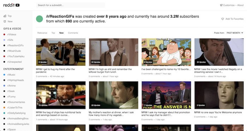
Task: Click the green ReactionGIFs subreddit avatar
Action: point(40,19)
